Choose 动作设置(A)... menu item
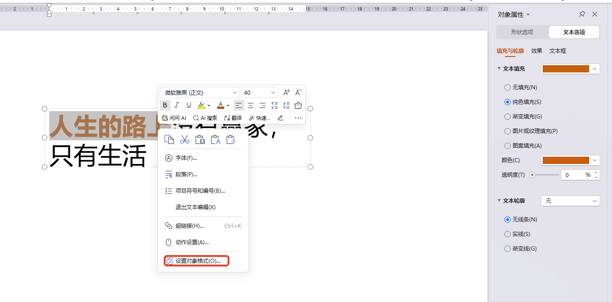The image size is (612, 302). tap(203, 242)
